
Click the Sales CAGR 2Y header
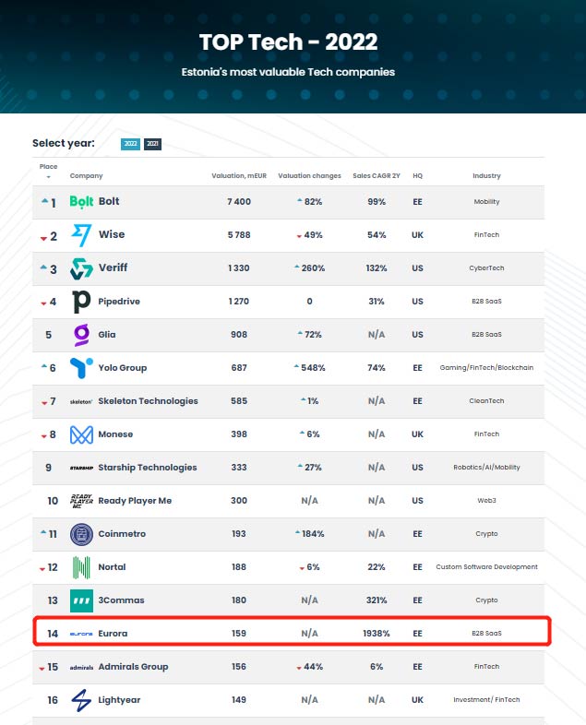(376, 176)
